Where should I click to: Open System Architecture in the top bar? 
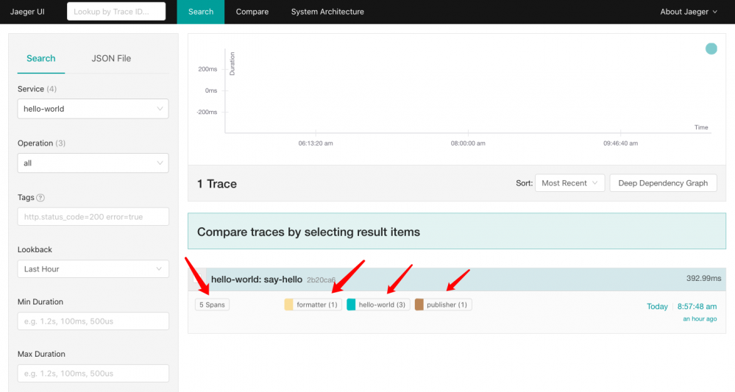pos(327,12)
